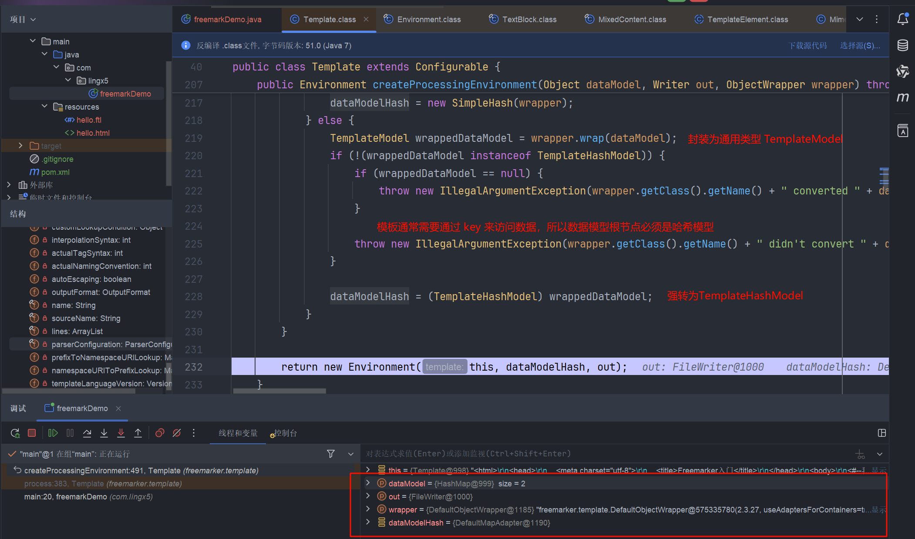Resume program execution

coord(53,433)
